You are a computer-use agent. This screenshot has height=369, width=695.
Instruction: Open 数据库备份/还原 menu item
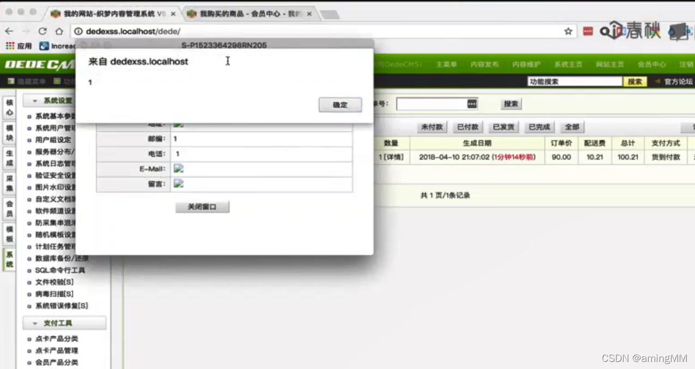62,259
